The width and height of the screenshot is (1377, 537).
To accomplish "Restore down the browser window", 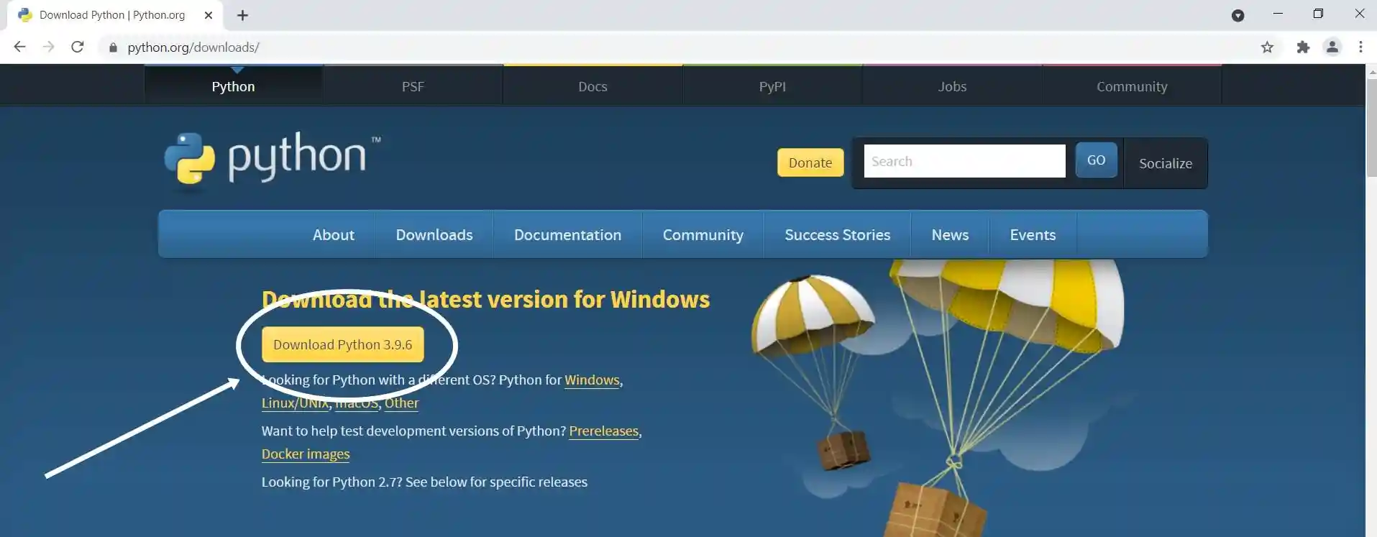I will (x=1318, y=14).
